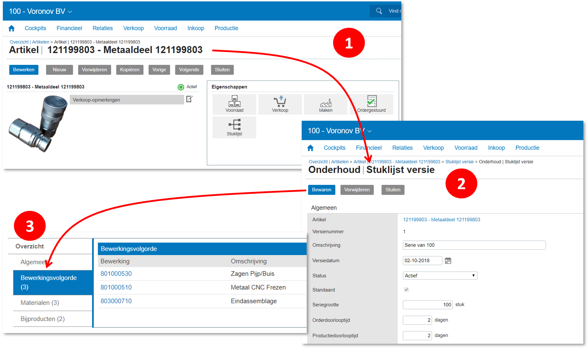Click the green Actief status indicator
588x348 pixels.
[x=181, y=87]
